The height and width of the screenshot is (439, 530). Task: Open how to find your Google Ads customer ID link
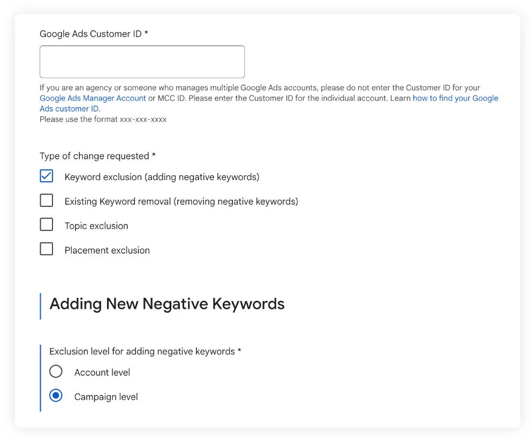coord(455,98)
